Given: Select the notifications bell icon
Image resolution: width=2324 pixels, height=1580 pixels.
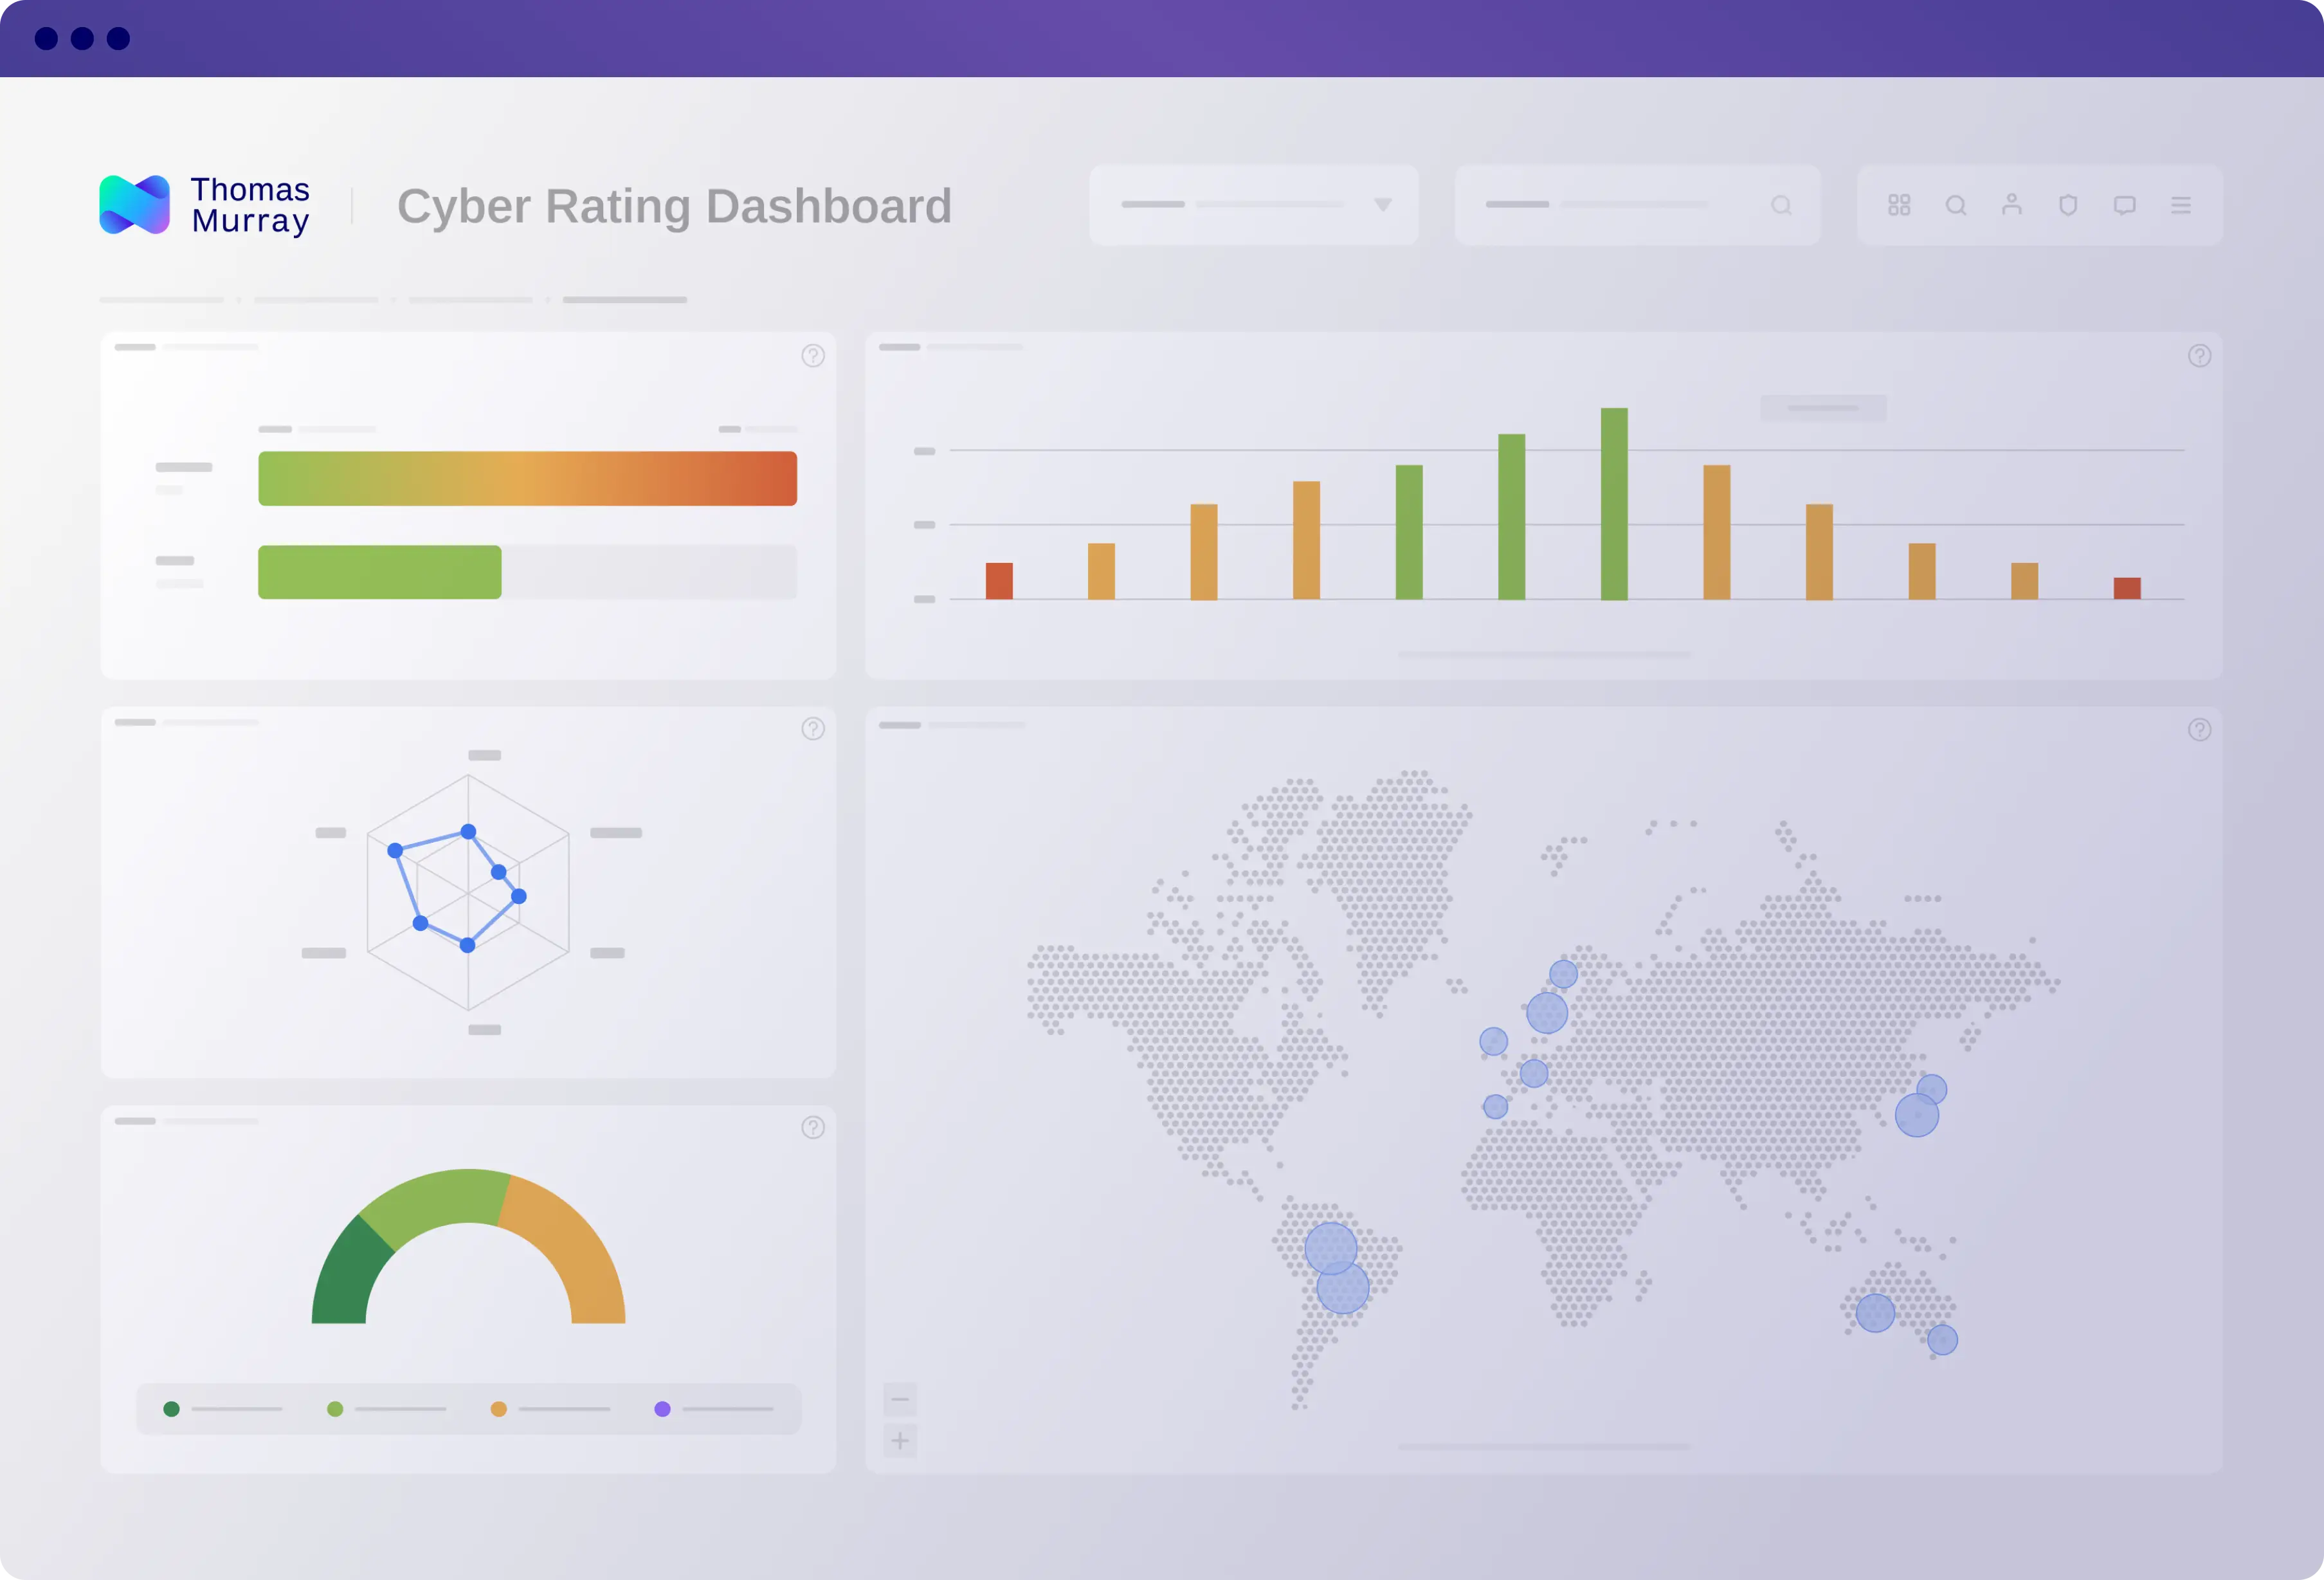Looking at the screenshot, I should click(2069, 205).
